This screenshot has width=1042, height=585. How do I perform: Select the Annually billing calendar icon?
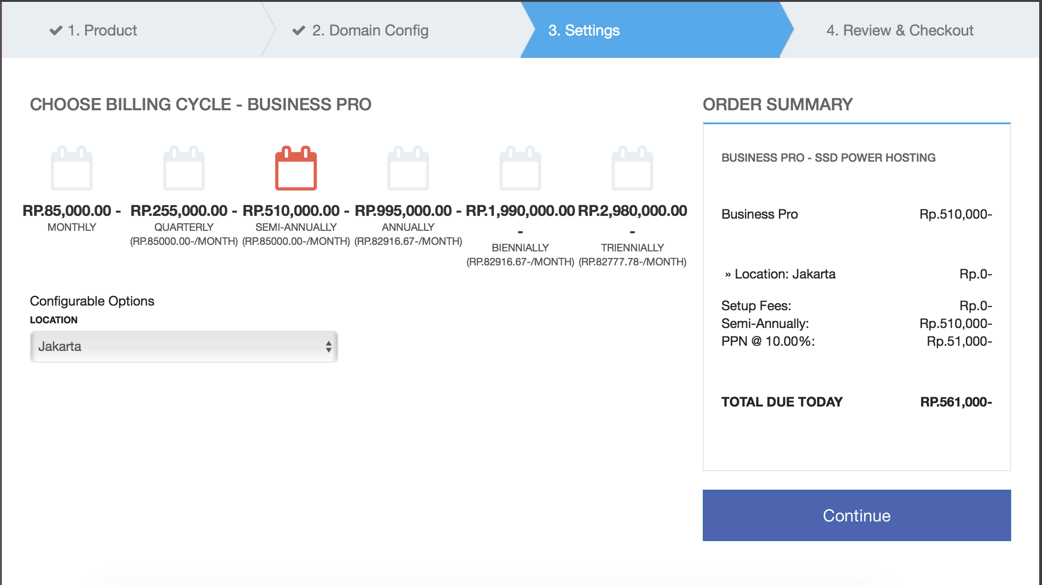click(x=408, y=168)
